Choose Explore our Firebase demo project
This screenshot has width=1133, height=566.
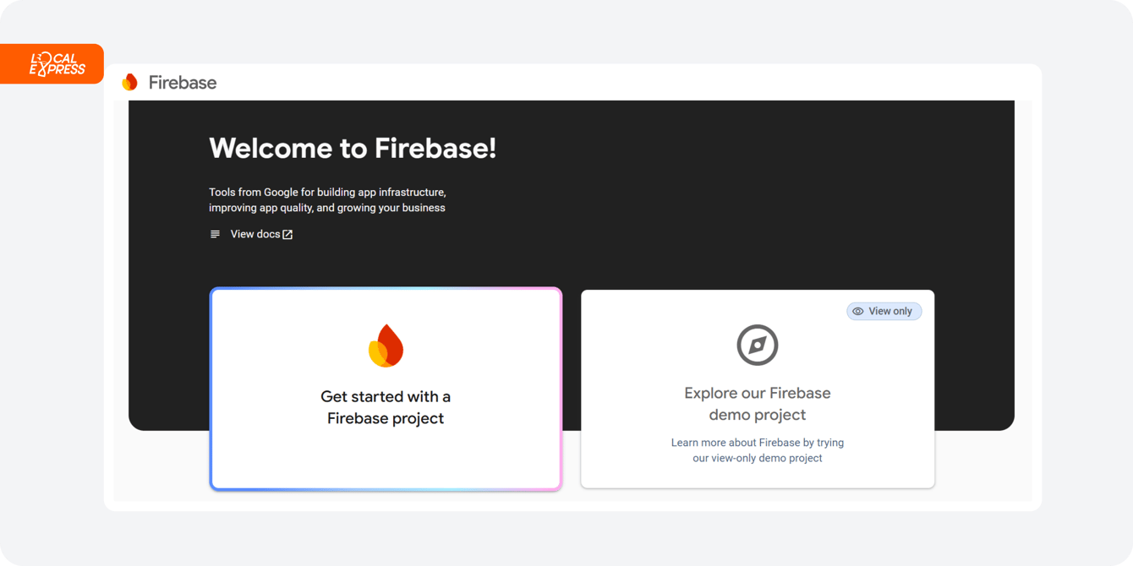(757, 403)
